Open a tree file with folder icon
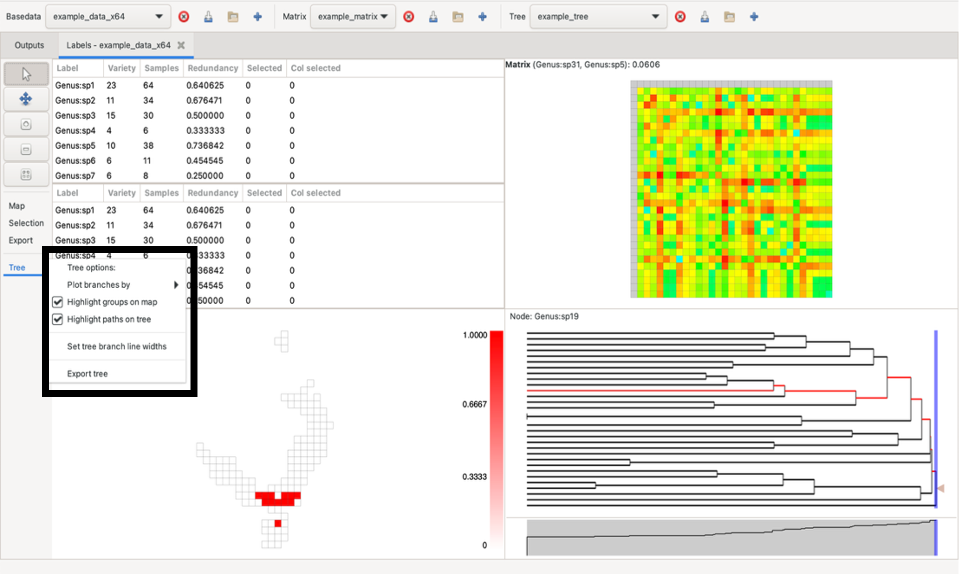The height and width of the screenshot is (576, 960). click(x=729, y=17)
